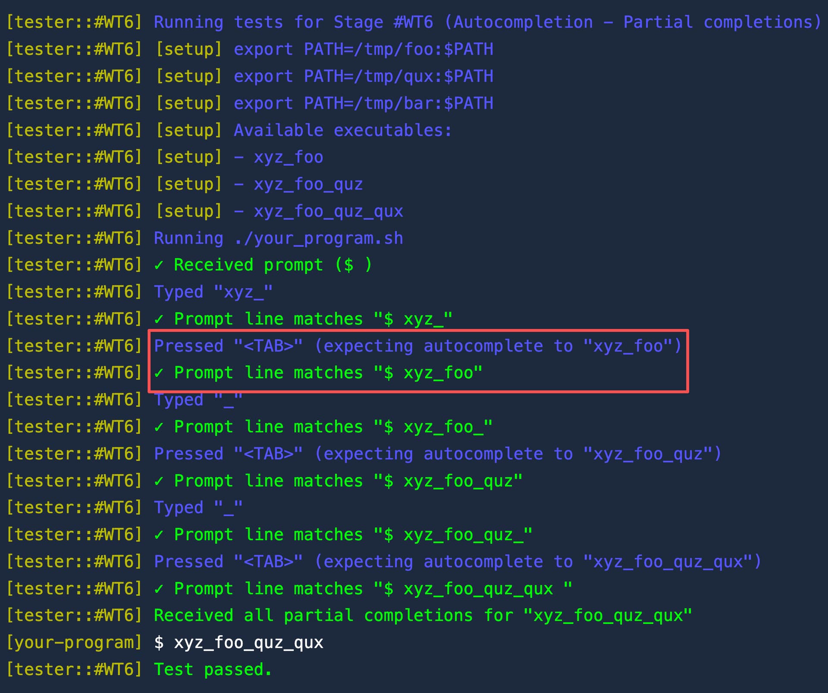828x693 pixels.
Task: Click the 'Typed "xyz_"' log line
Action: tap(213, 292)
